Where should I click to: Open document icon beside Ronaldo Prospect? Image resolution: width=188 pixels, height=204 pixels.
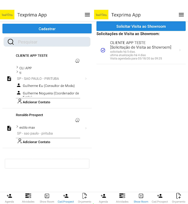9,128
